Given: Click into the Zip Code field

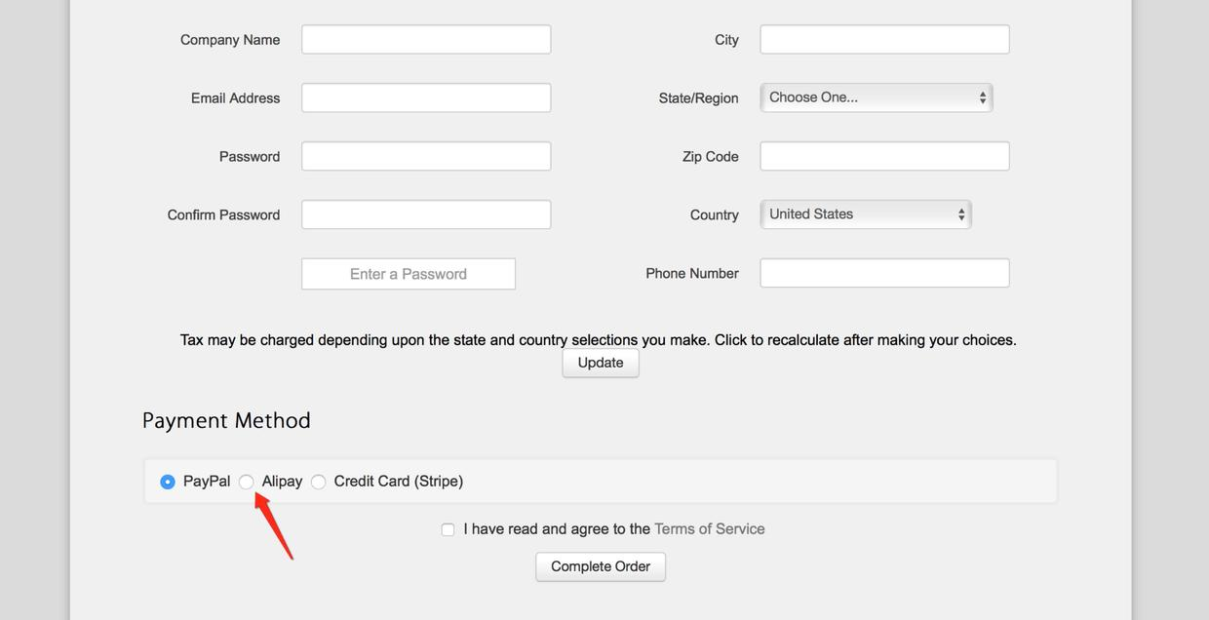Looking at the screenshot, I should [x=884, y=156].
